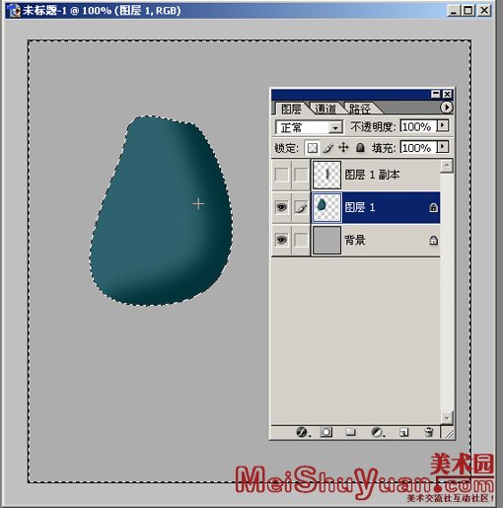Toggle the lock all padlock icon

360,148
